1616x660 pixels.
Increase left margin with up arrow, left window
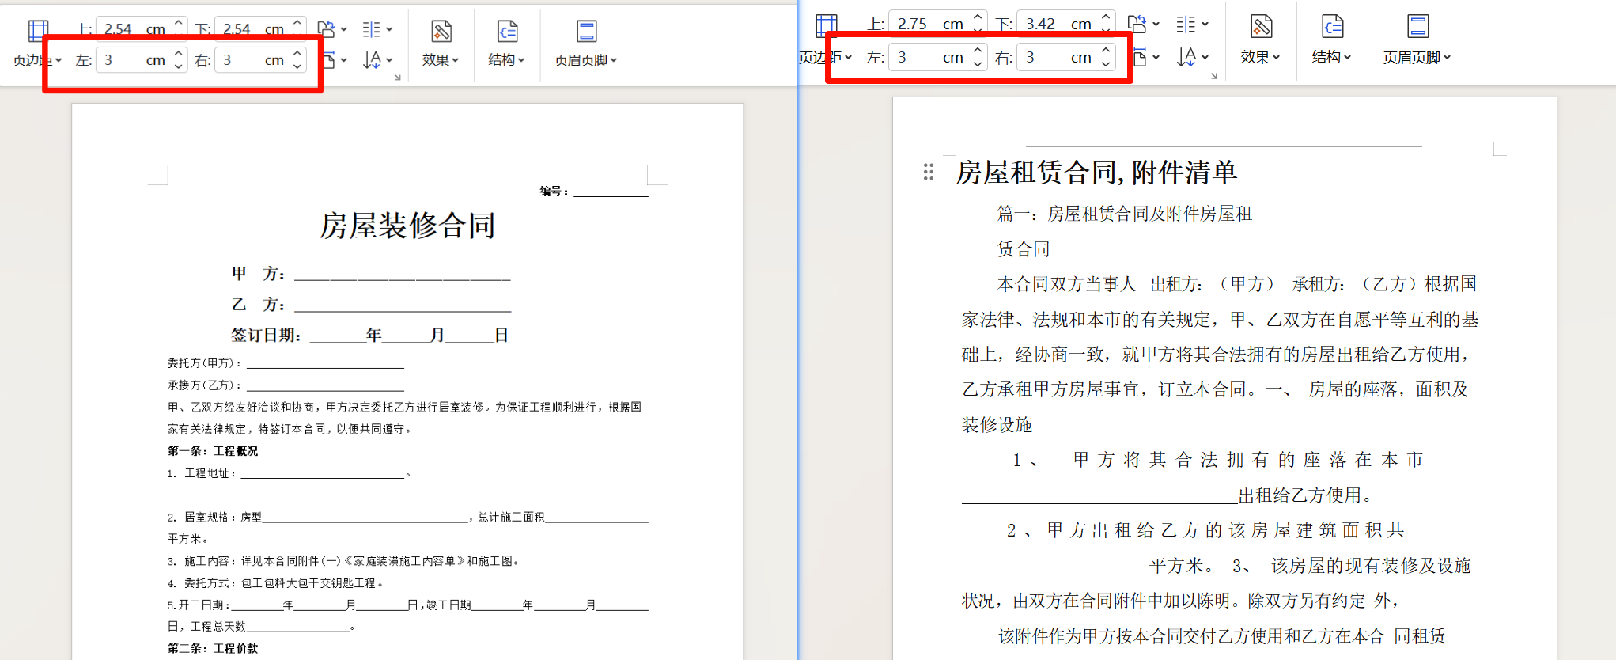tap(178, 54)
